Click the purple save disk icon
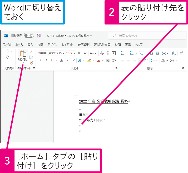This screenshot has width=188, height=173. click(39, 36)
